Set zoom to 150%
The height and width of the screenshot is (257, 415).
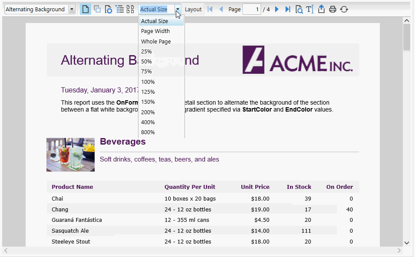point(161,102)
